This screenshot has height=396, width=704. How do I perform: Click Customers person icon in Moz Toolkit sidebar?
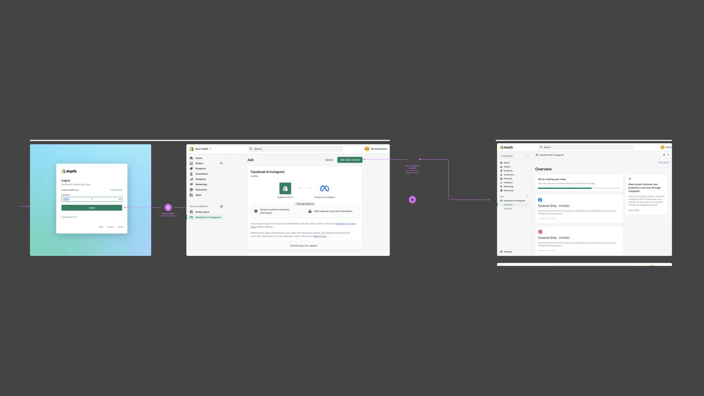tap(191, 174)
